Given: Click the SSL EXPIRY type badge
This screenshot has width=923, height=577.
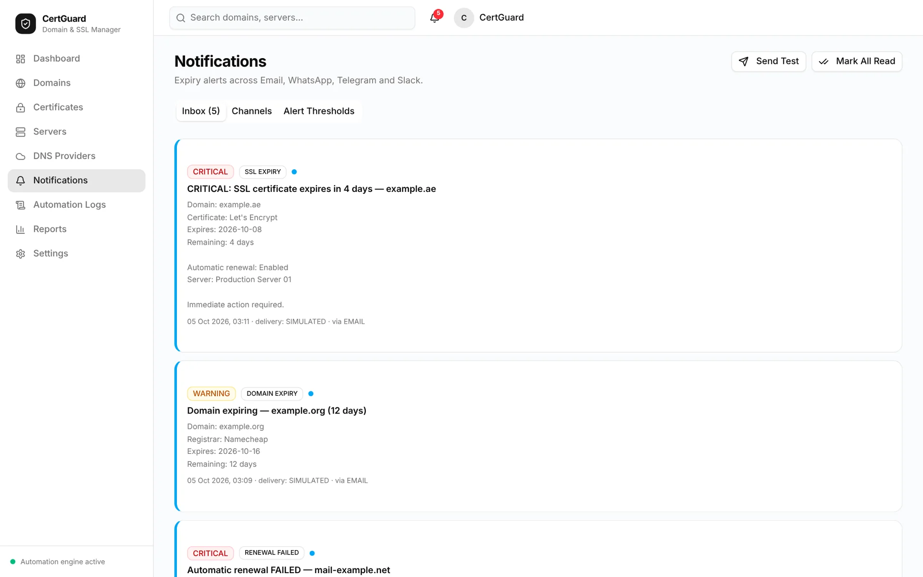Looking at the screenshot, I should pyautogui.click(x=262, y=172).
